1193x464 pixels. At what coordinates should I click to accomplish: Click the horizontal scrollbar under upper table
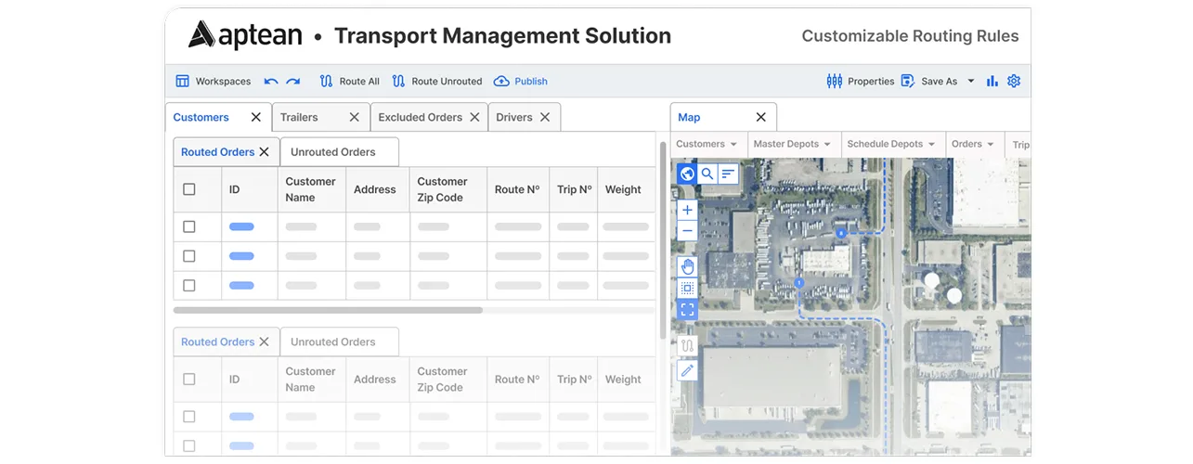point(328,310)
